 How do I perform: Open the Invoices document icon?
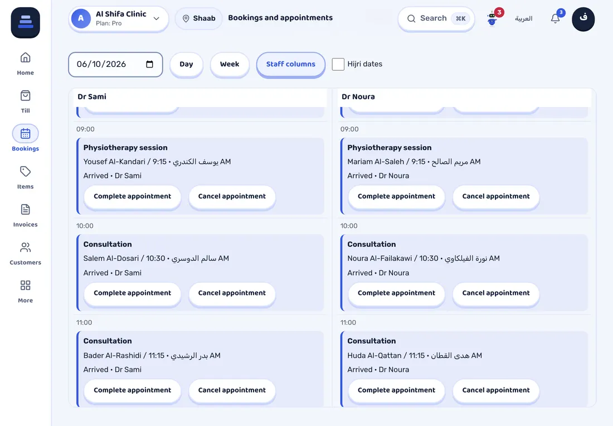tap(26, 210)
